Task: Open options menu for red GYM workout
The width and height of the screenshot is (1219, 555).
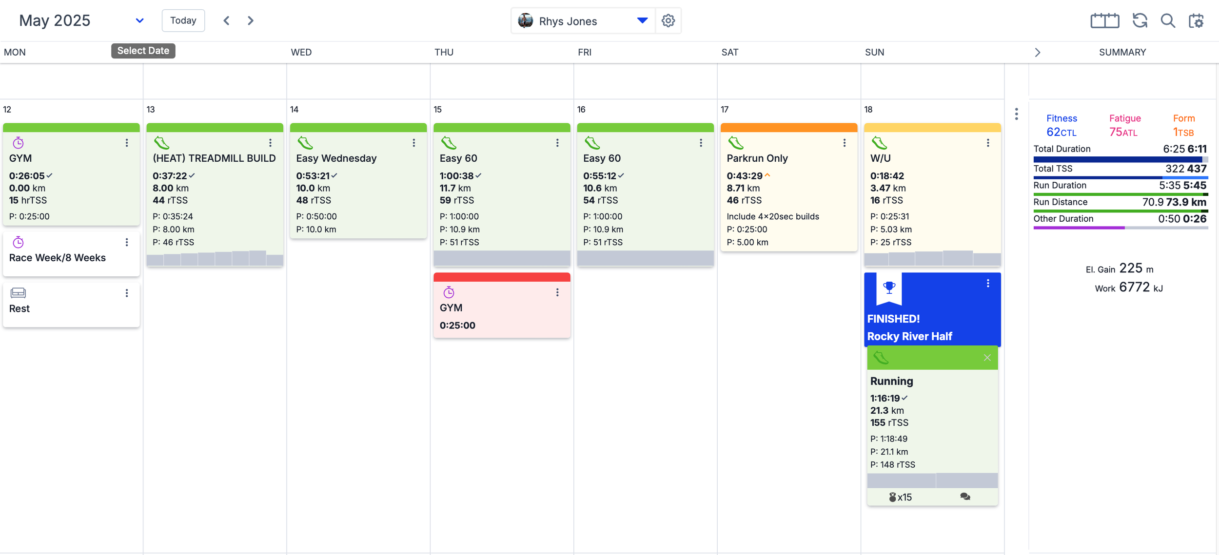Action: pos(557,292)
